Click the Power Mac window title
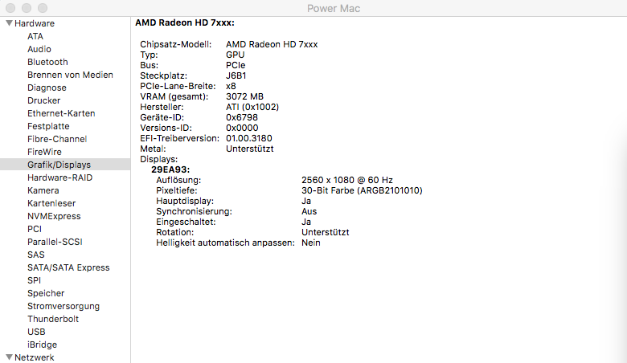Viewport: 627px width, 363px height. 334,8
